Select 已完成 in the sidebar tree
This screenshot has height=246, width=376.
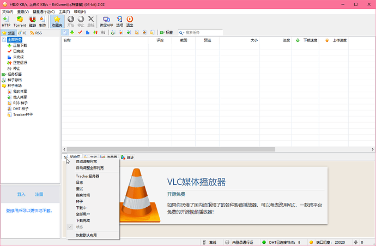[x=19, y=51]
